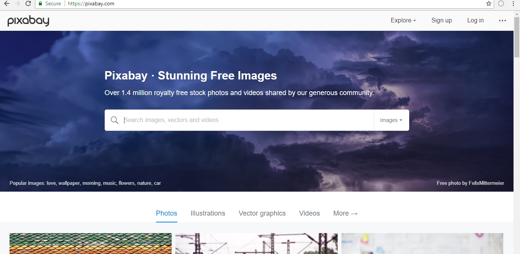Reload the page with refresh icon
520x254 pixels.
coord(28,3)
